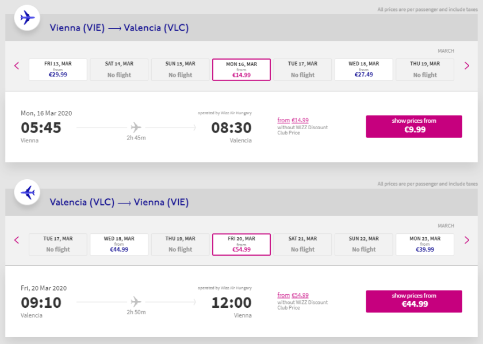The width and height of the screenshot is (483, 344).
Task: Select Fri 20 Mar return date €54.99
Action: [241, 244]
